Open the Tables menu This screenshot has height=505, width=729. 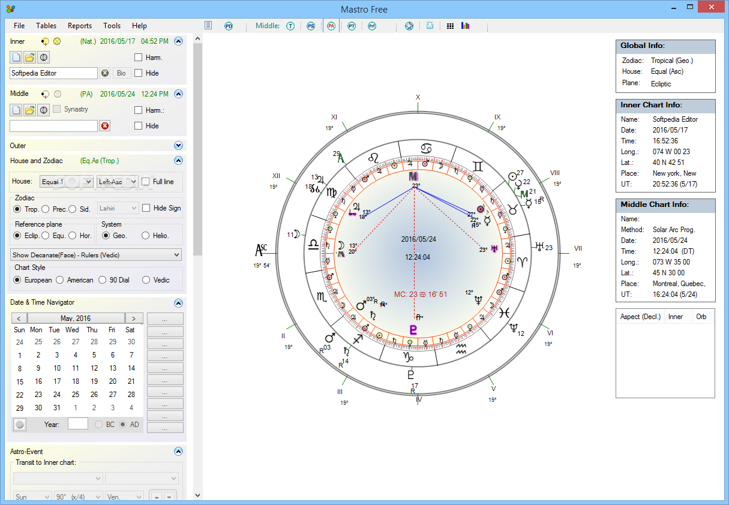tap(46, 26)
